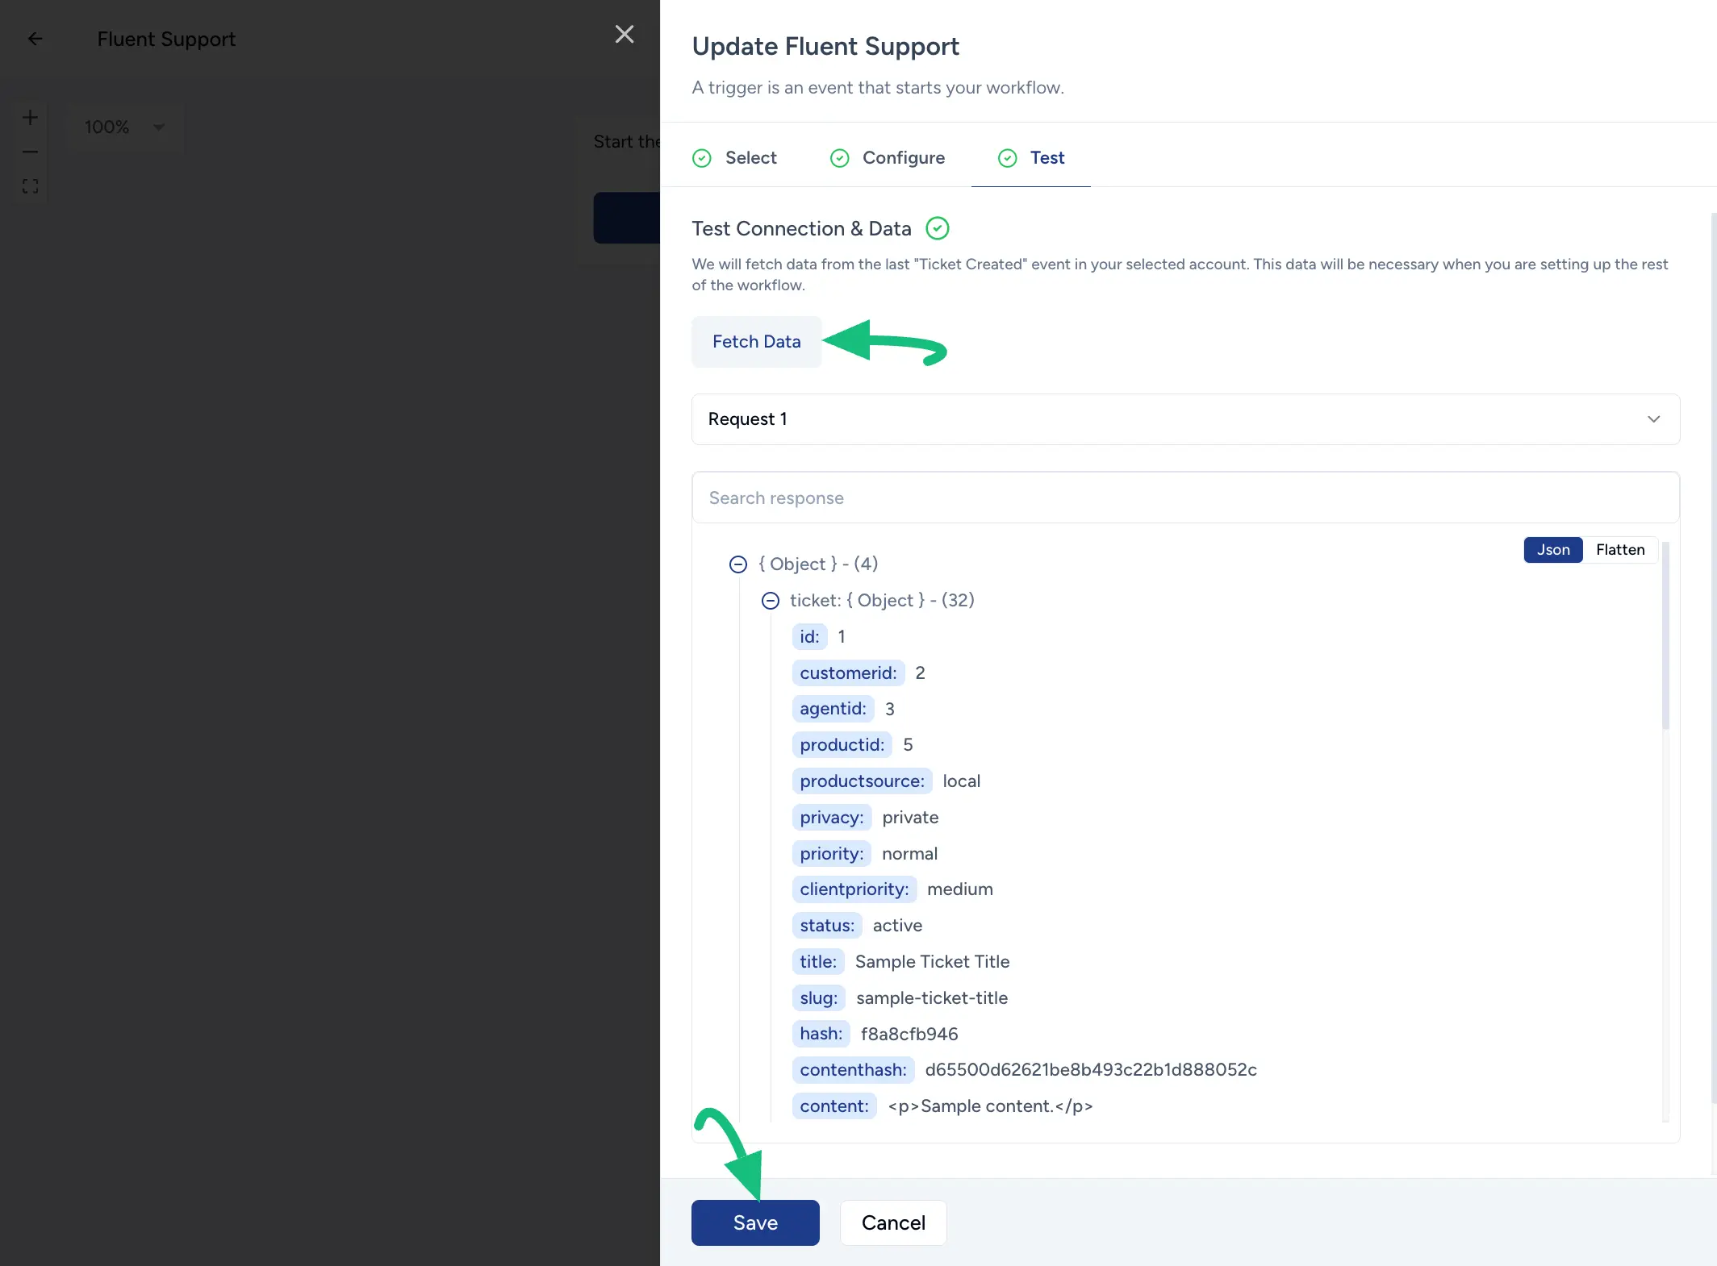Image resolution: width=1717 pixels, height=1266 pixels.
Task: Click the Save button
Action: tap(756, 1222)
